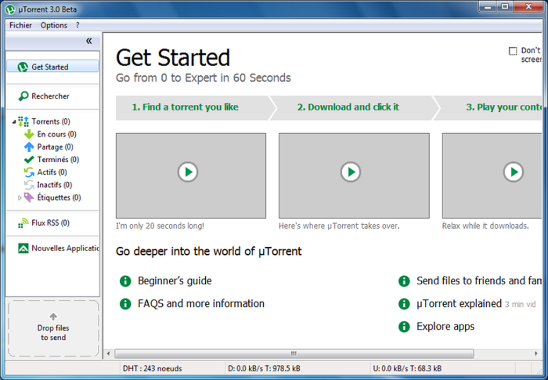Select Terminés (0) filter
This screenshot has height=380, width=548.
58,160
